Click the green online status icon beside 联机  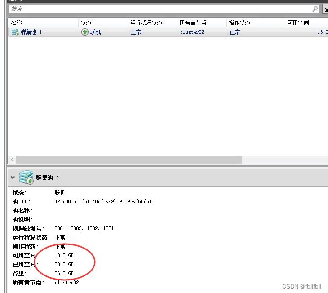coord(85,32)
